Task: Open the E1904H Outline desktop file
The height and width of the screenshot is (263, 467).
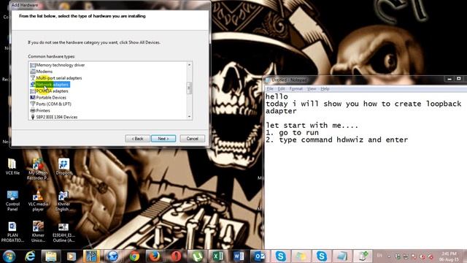Action: point(63,232)
